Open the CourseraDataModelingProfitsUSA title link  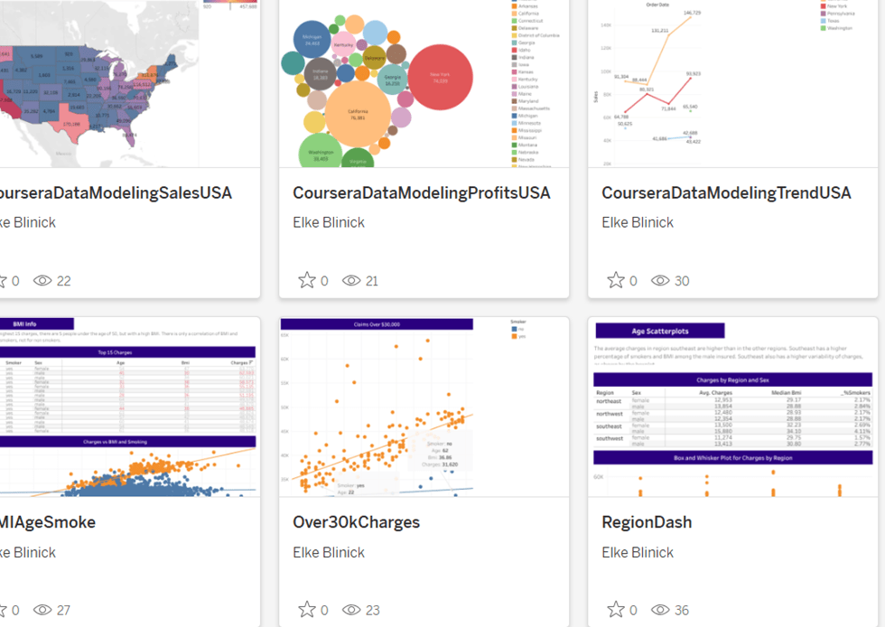pos(422,193)
